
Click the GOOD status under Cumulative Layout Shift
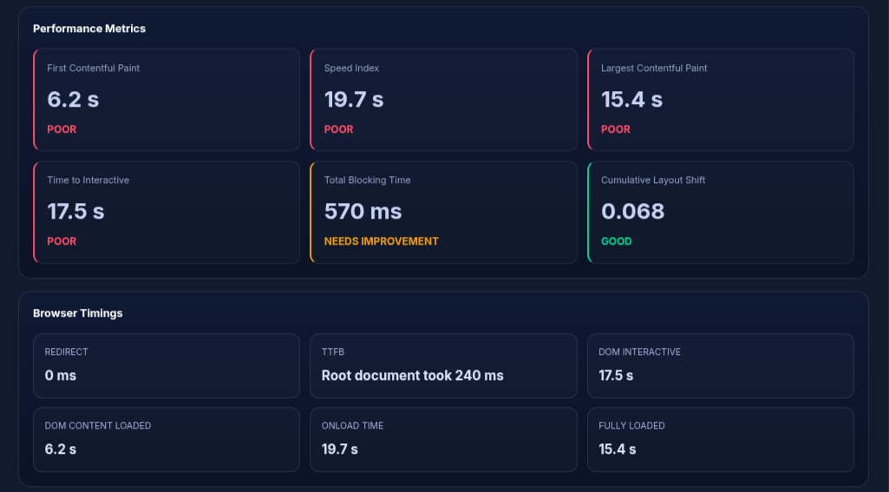click(x=616, y=241)
